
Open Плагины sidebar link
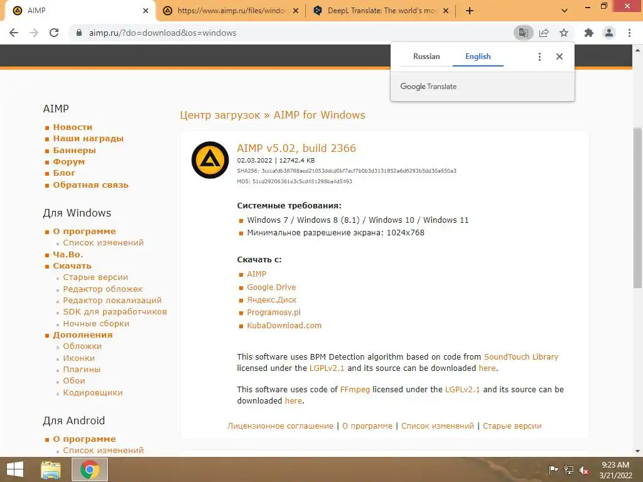point(82,369)
